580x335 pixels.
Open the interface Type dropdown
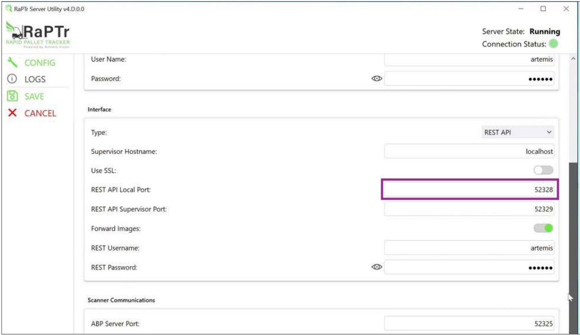pos(518,132)
